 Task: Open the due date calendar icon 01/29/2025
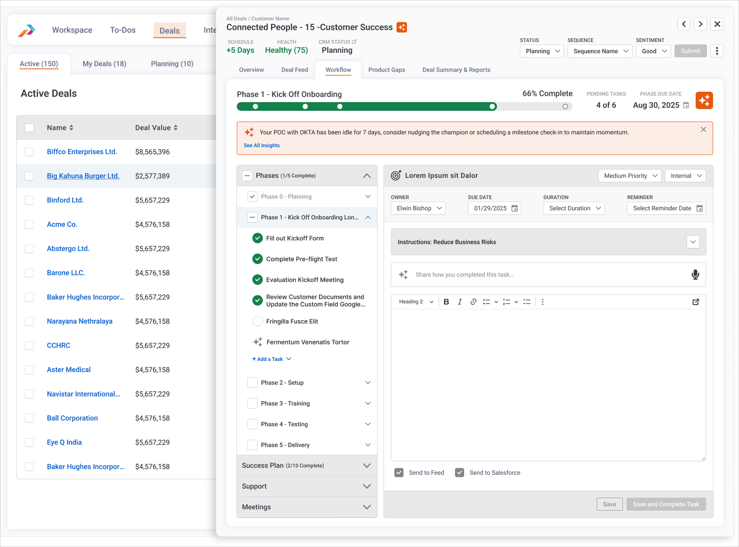pyautogui.click(x=514, y=209)
